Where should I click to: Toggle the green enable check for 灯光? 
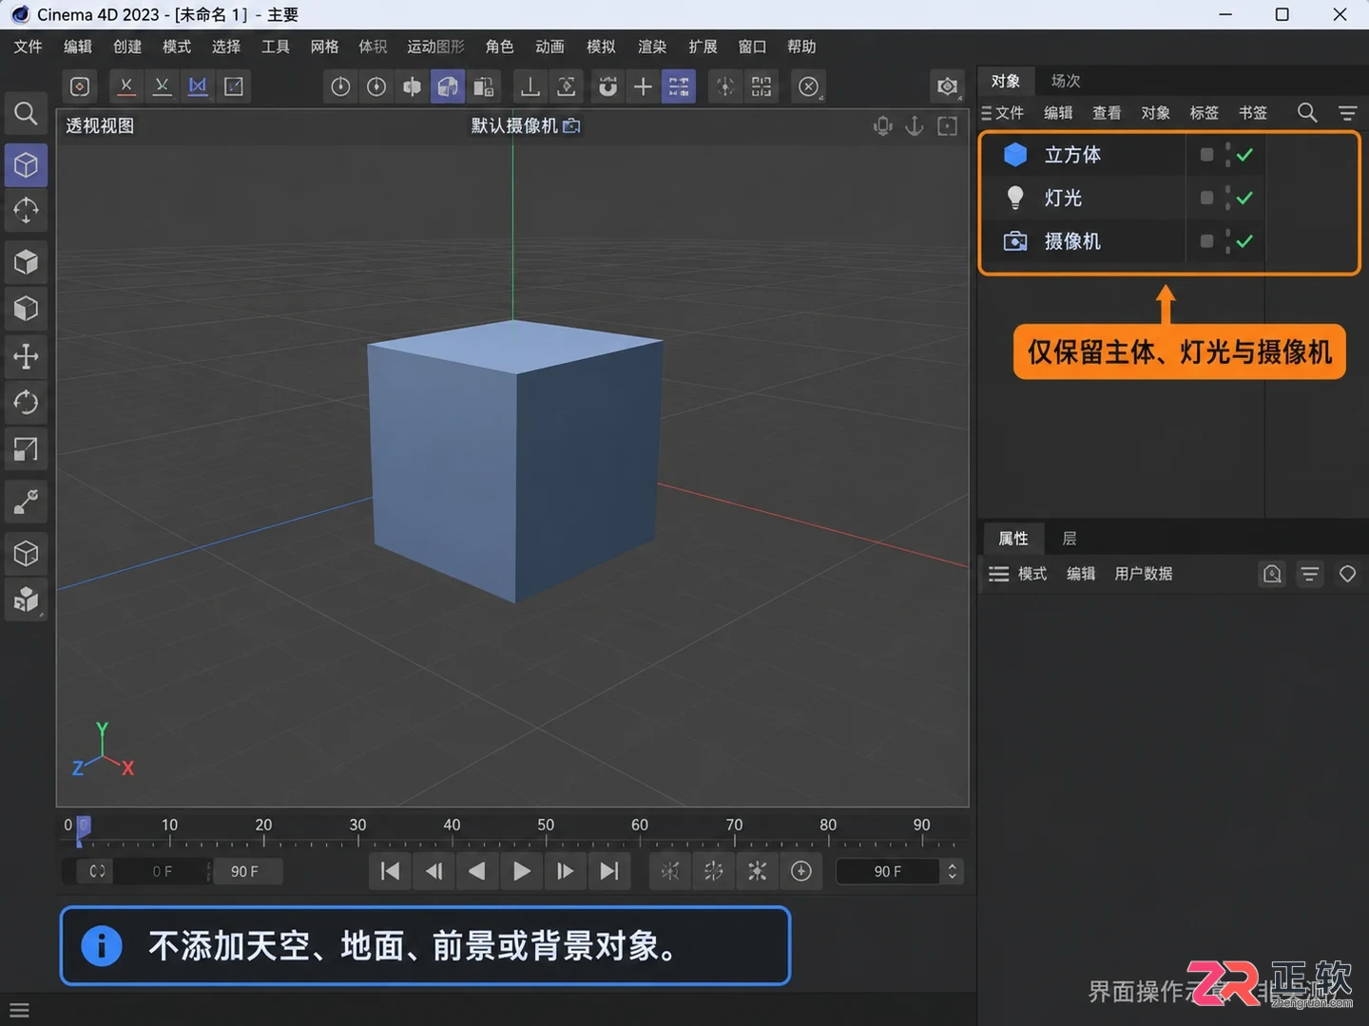1244,198
